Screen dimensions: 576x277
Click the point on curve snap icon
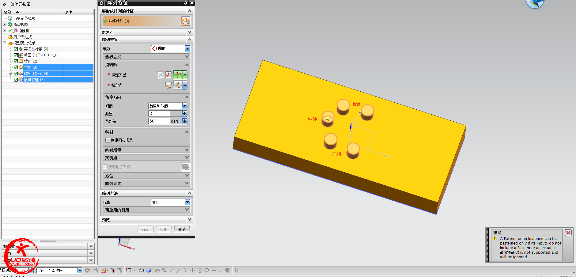[x=221, y=270]
